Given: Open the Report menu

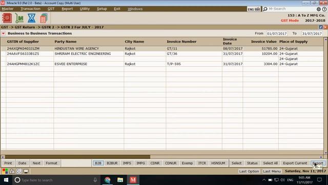Looking at the screenshot, I should pyautogui.click(x=67, y=9).
